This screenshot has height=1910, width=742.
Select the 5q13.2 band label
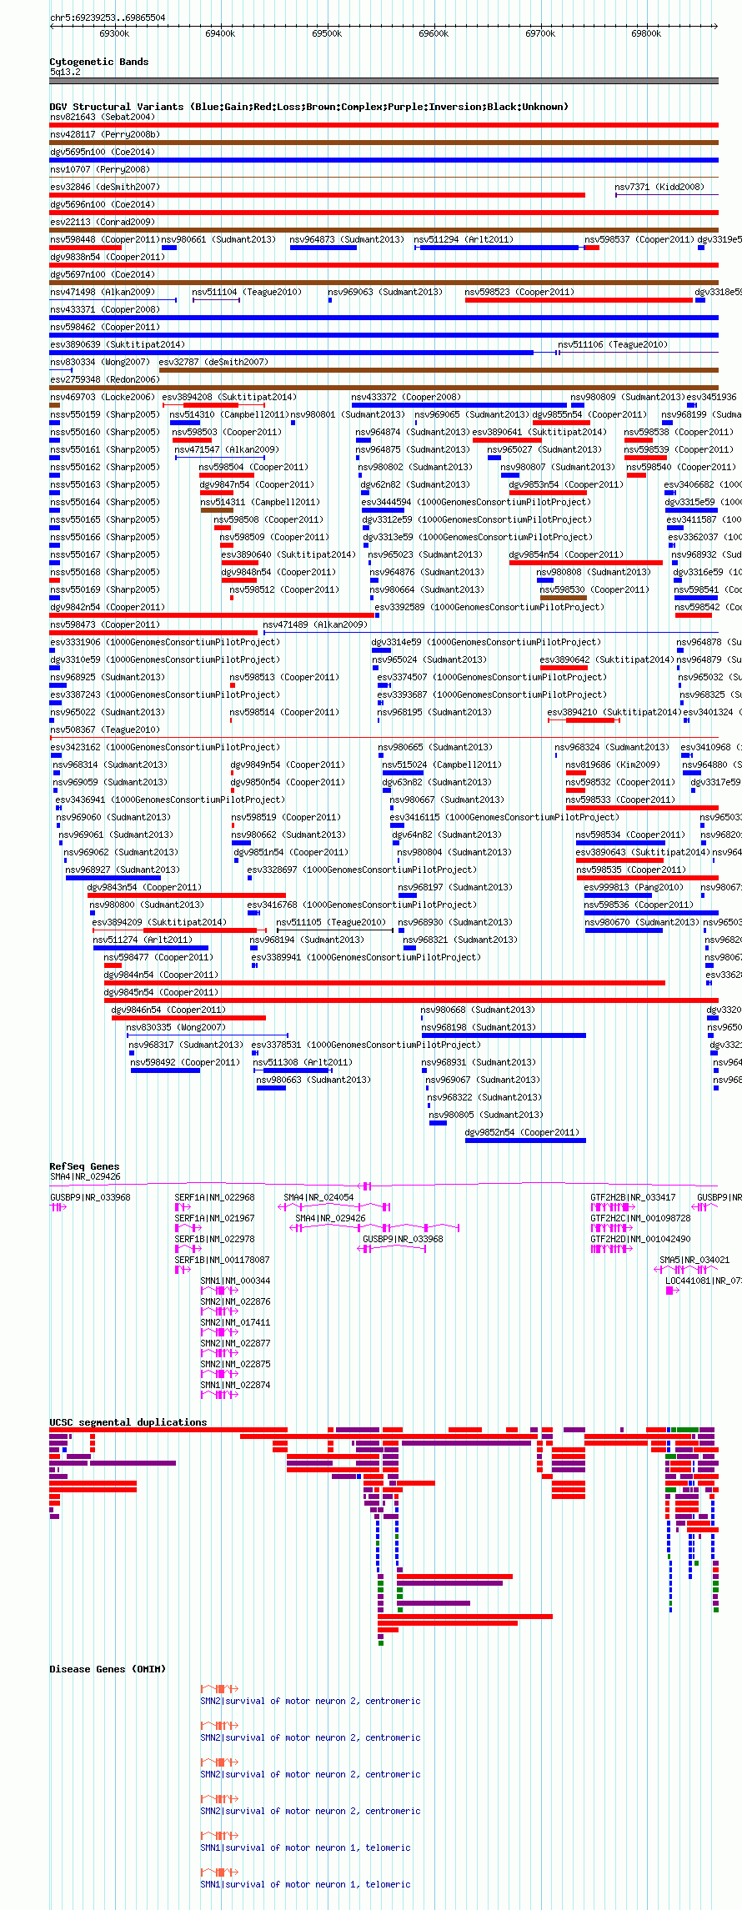65,72
